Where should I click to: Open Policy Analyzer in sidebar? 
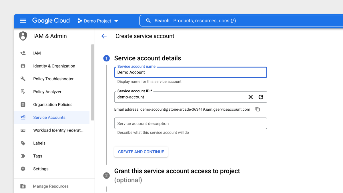(52, 92)
